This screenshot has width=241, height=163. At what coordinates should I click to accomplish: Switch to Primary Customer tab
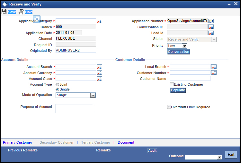(x=18, y=142)
